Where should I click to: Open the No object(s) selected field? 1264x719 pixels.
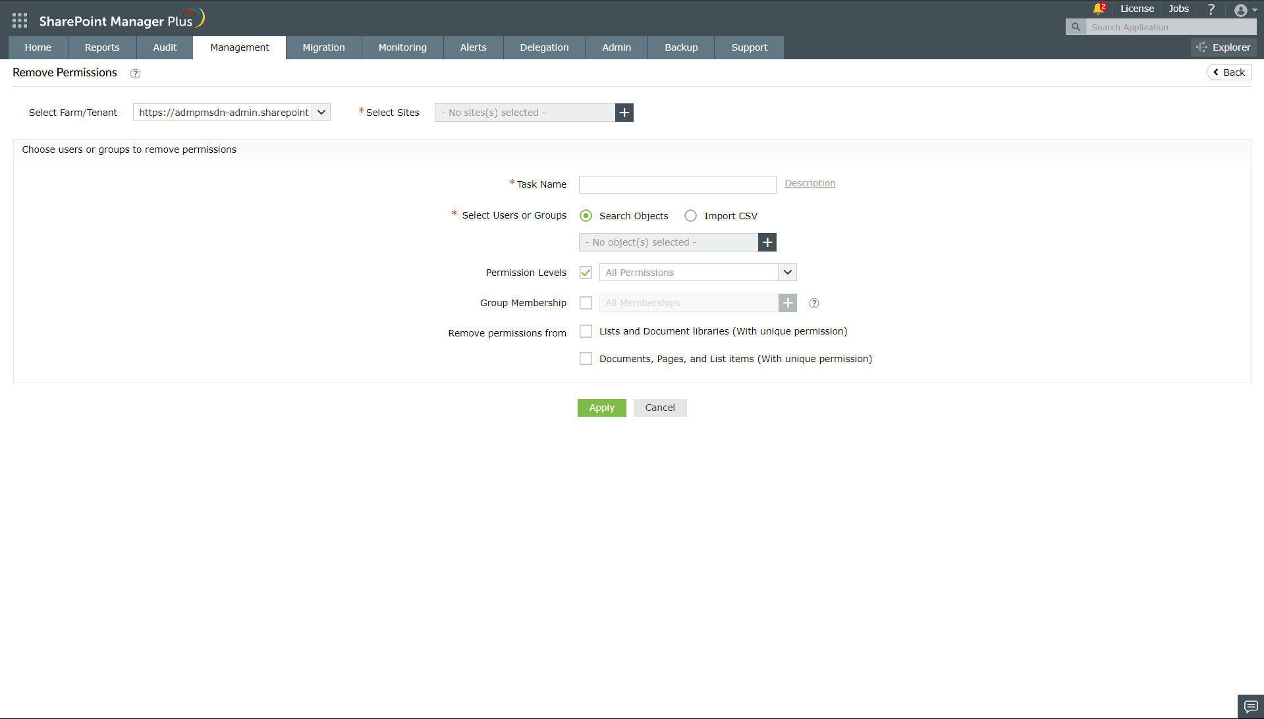[x=669, y=242]
